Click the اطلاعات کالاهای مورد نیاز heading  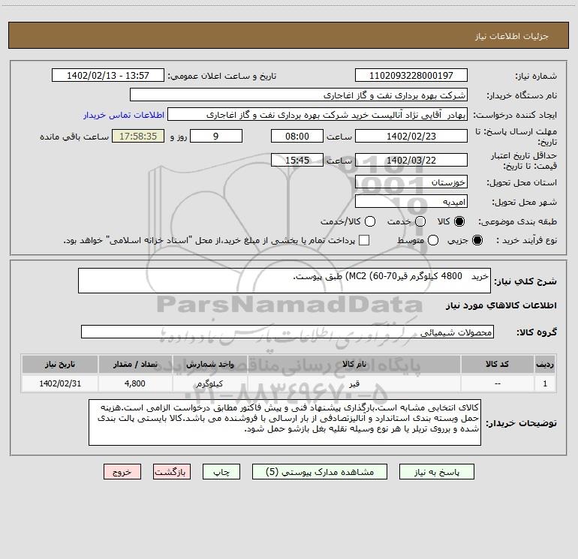pyautogui.click(x=501, y=305)
